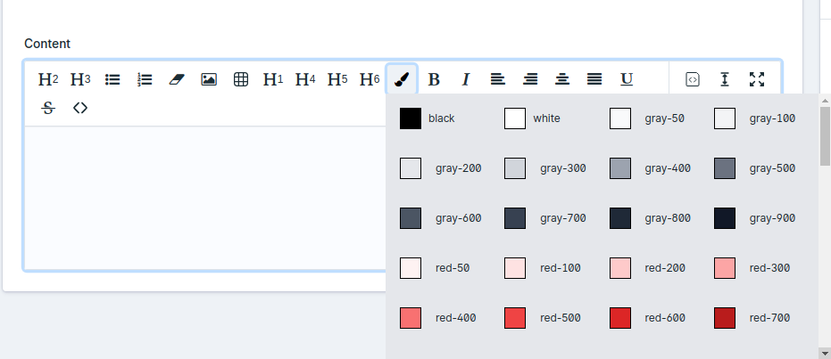The width and height of the screenshot is (831, 359).
Task: Pick the red-500 swatch
Action: point(515,318)
